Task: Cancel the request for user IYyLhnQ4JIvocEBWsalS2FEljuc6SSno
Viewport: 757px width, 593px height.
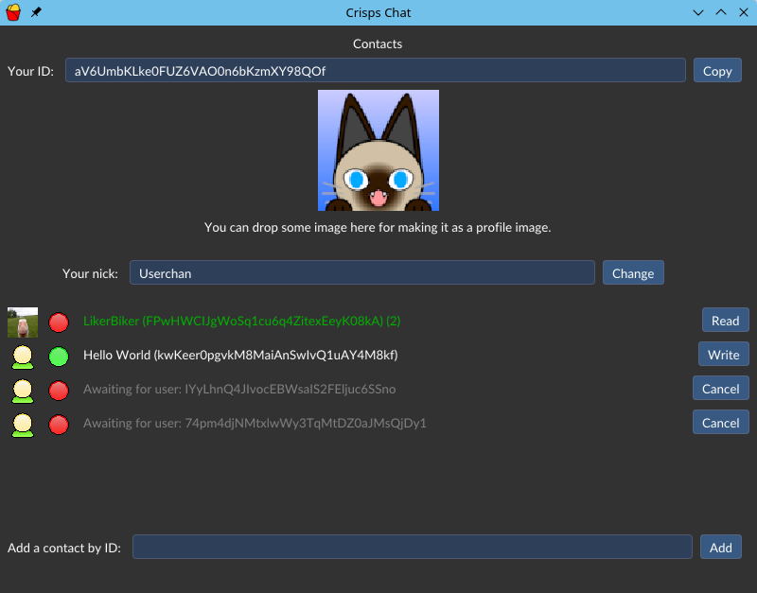Action: click(x=720, y=389)
